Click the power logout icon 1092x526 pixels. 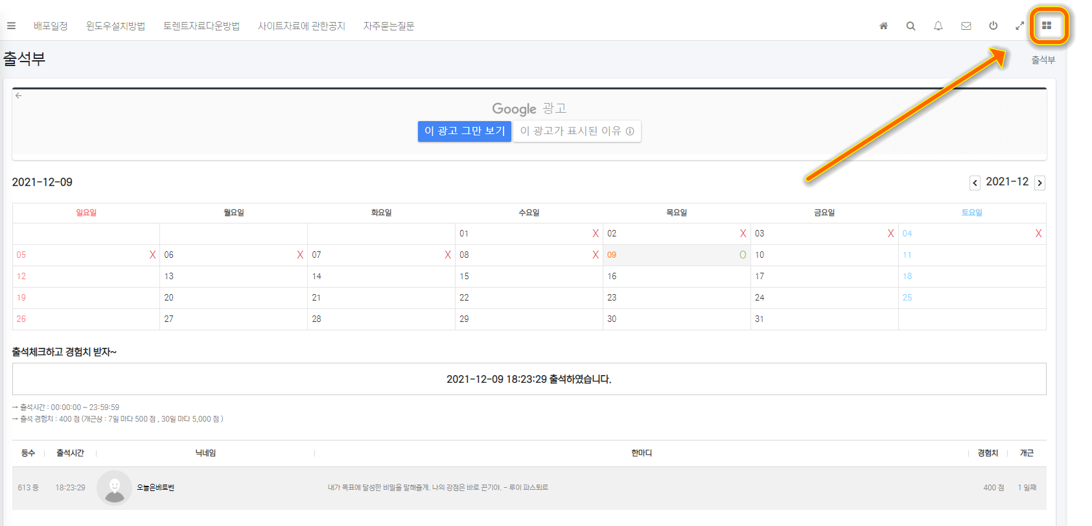click(993, 26)
